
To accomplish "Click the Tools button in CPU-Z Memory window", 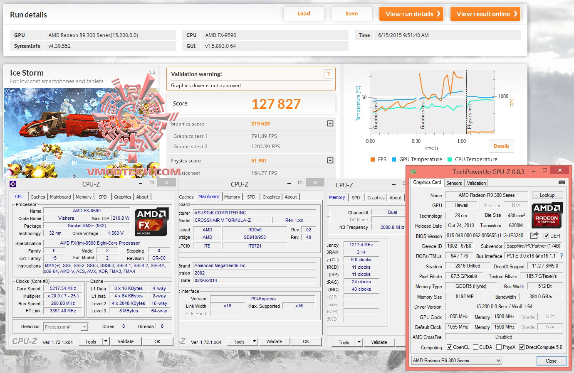I will click(344, 342).
